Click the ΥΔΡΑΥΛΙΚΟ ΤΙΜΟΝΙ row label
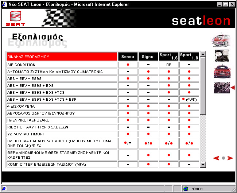The width and height of the screenshot is (237, 193). 62,134
